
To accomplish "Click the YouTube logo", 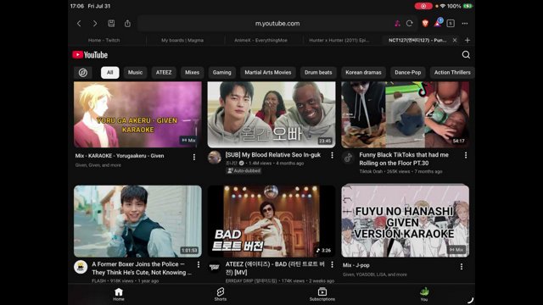I will click(x=90, y=55).
